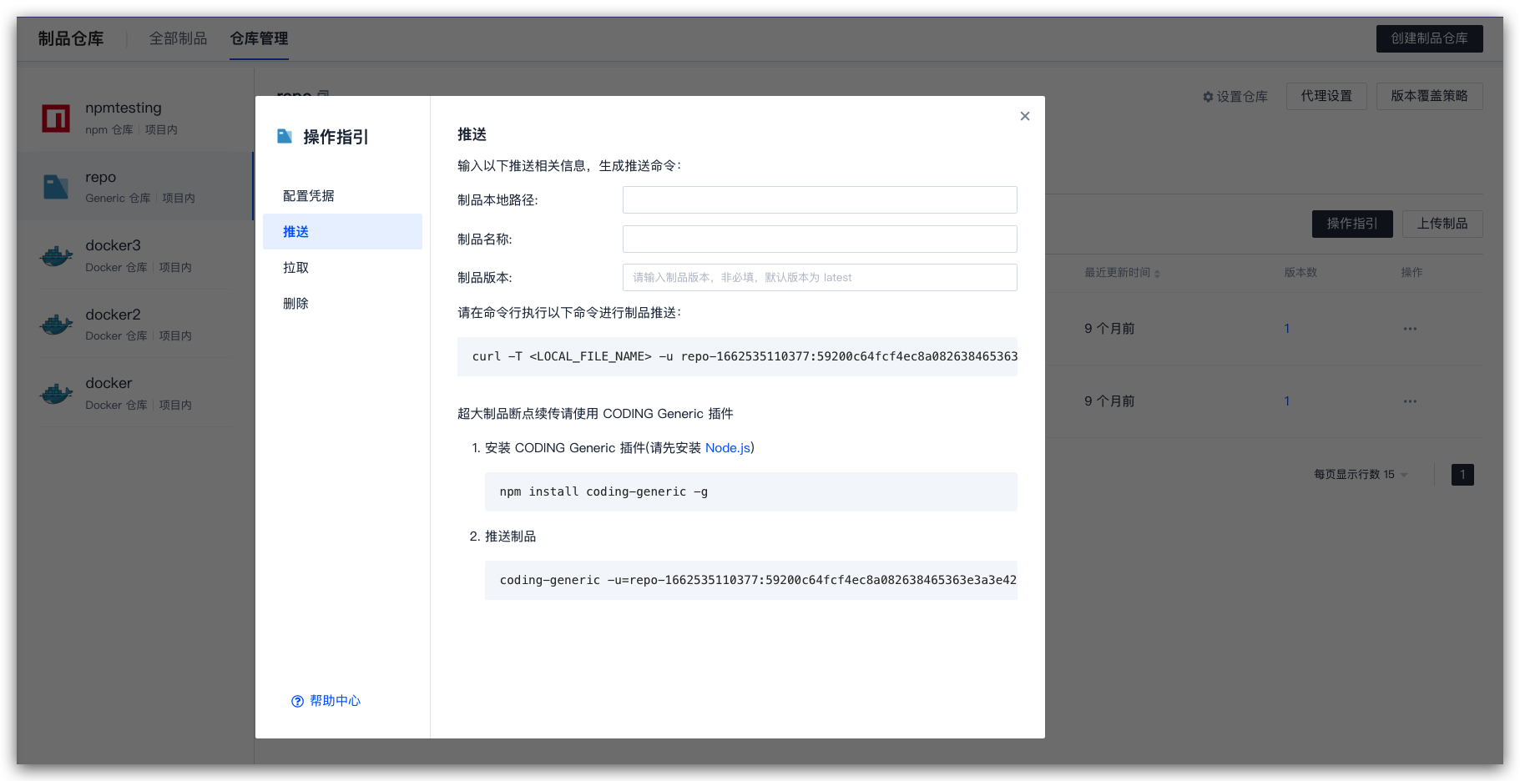Select the docker repository
1520x781 pixels.
click(x=135, y=393)
